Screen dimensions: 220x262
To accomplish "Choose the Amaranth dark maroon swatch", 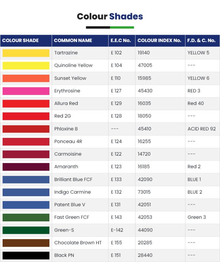I will pos(26,167).
